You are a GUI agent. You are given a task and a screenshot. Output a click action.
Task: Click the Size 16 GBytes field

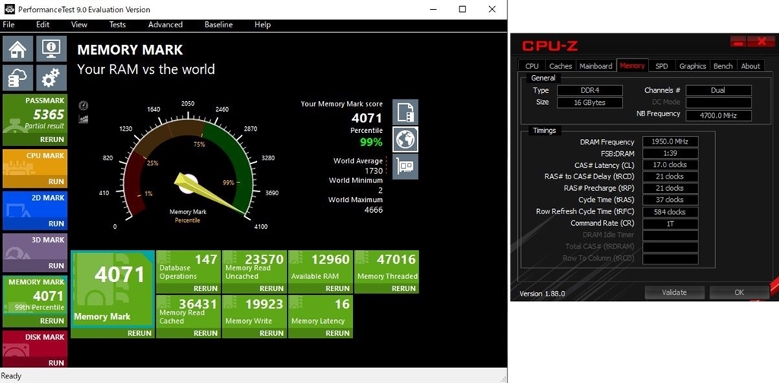click(590, 103)
